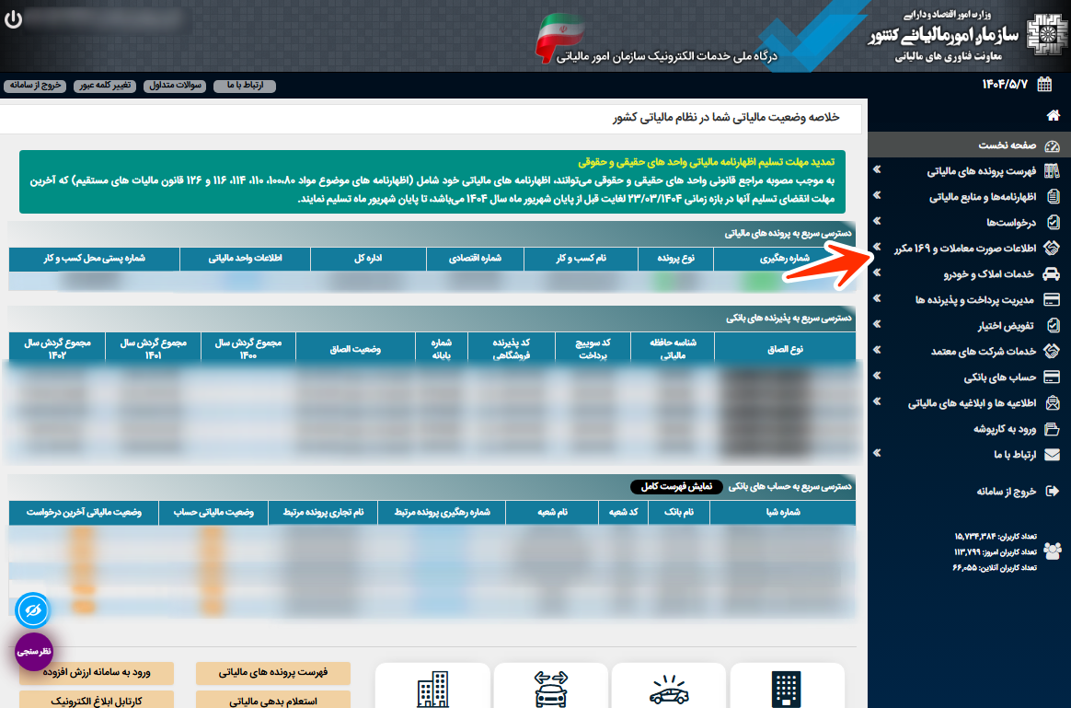Viewport: 1071px width, 708px height.
Task: Click the حساب های بانکی card icon
Action: tap(1052, 377)
